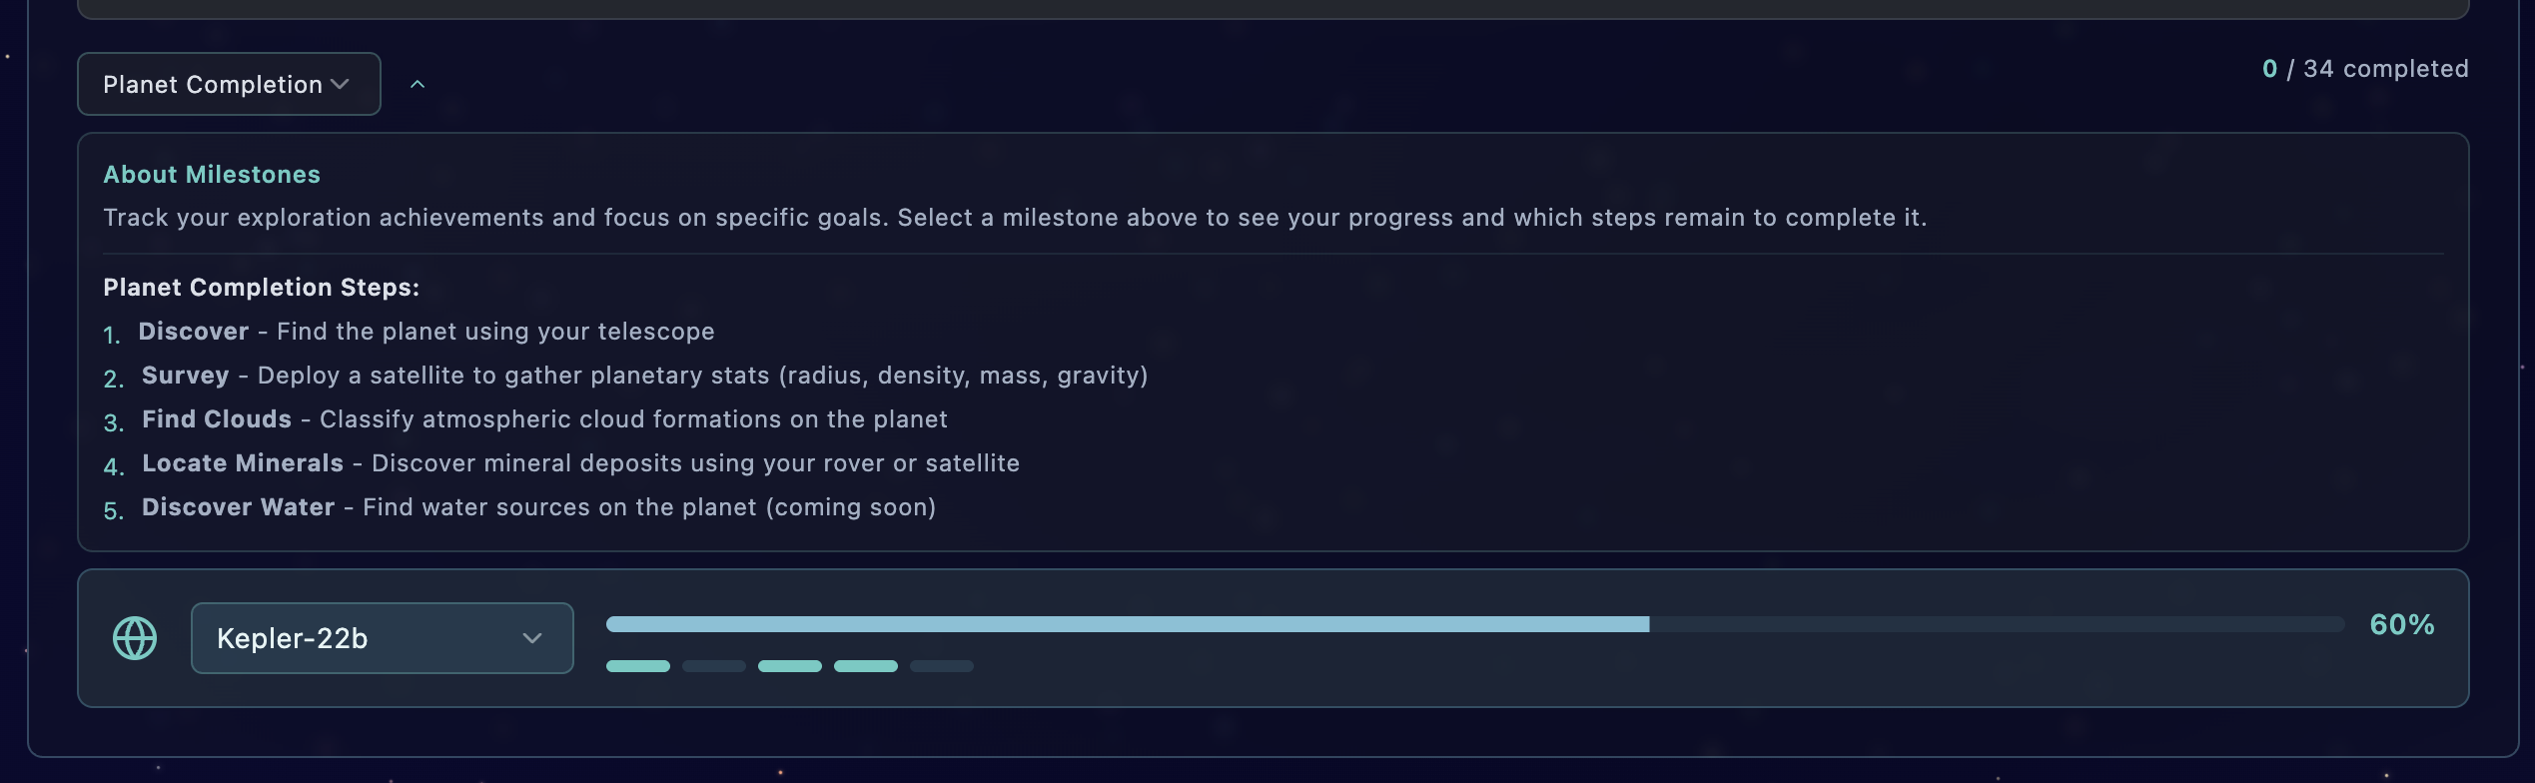Select the Find Clouds step
The height and width of the screenshot is (783, 2535).
pos(216,419)
